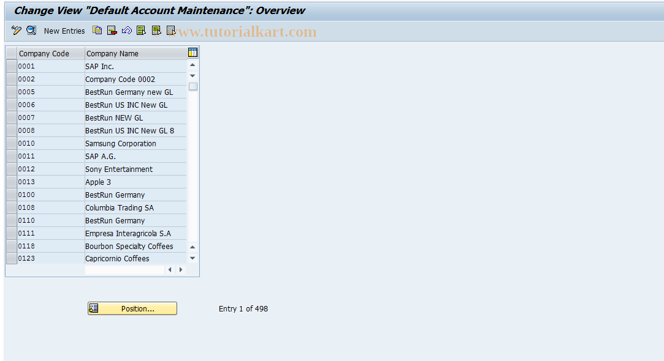Viewport: 664px width, 361px height.
Task: Toggle the display/change pencil icon
Action: point(16,31)
